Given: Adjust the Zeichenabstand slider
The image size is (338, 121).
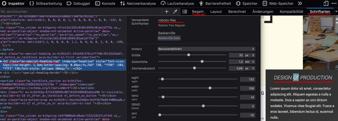Looking at the screenshot, I should click(x=192, y=68).
